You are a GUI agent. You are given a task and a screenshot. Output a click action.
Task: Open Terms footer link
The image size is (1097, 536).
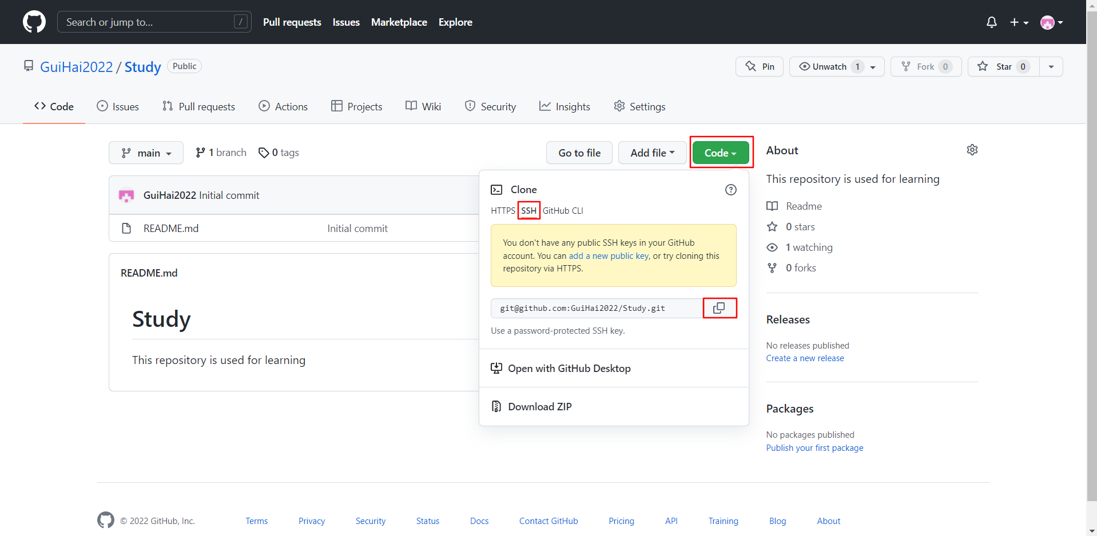coord(257,521)
